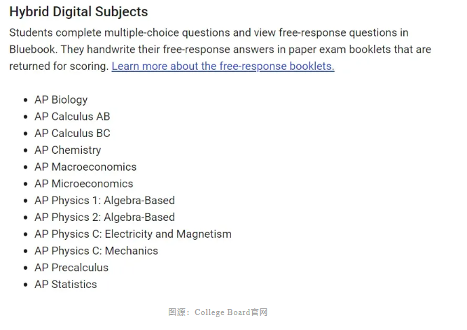Select the AP Biology list item
Screen dimensions: 467x330
click(61, 100)
